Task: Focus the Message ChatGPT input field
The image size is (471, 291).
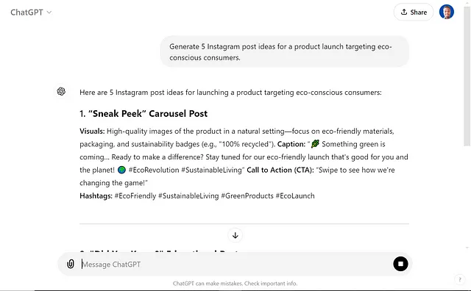Action: (x=234, y=265)
